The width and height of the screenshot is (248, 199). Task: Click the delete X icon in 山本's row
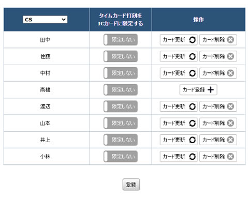230,123
